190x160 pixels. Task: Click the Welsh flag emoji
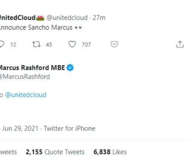click(x=40, y=18)
